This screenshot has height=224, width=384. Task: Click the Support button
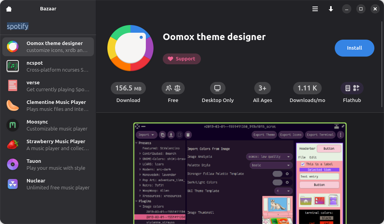point(182,59)
